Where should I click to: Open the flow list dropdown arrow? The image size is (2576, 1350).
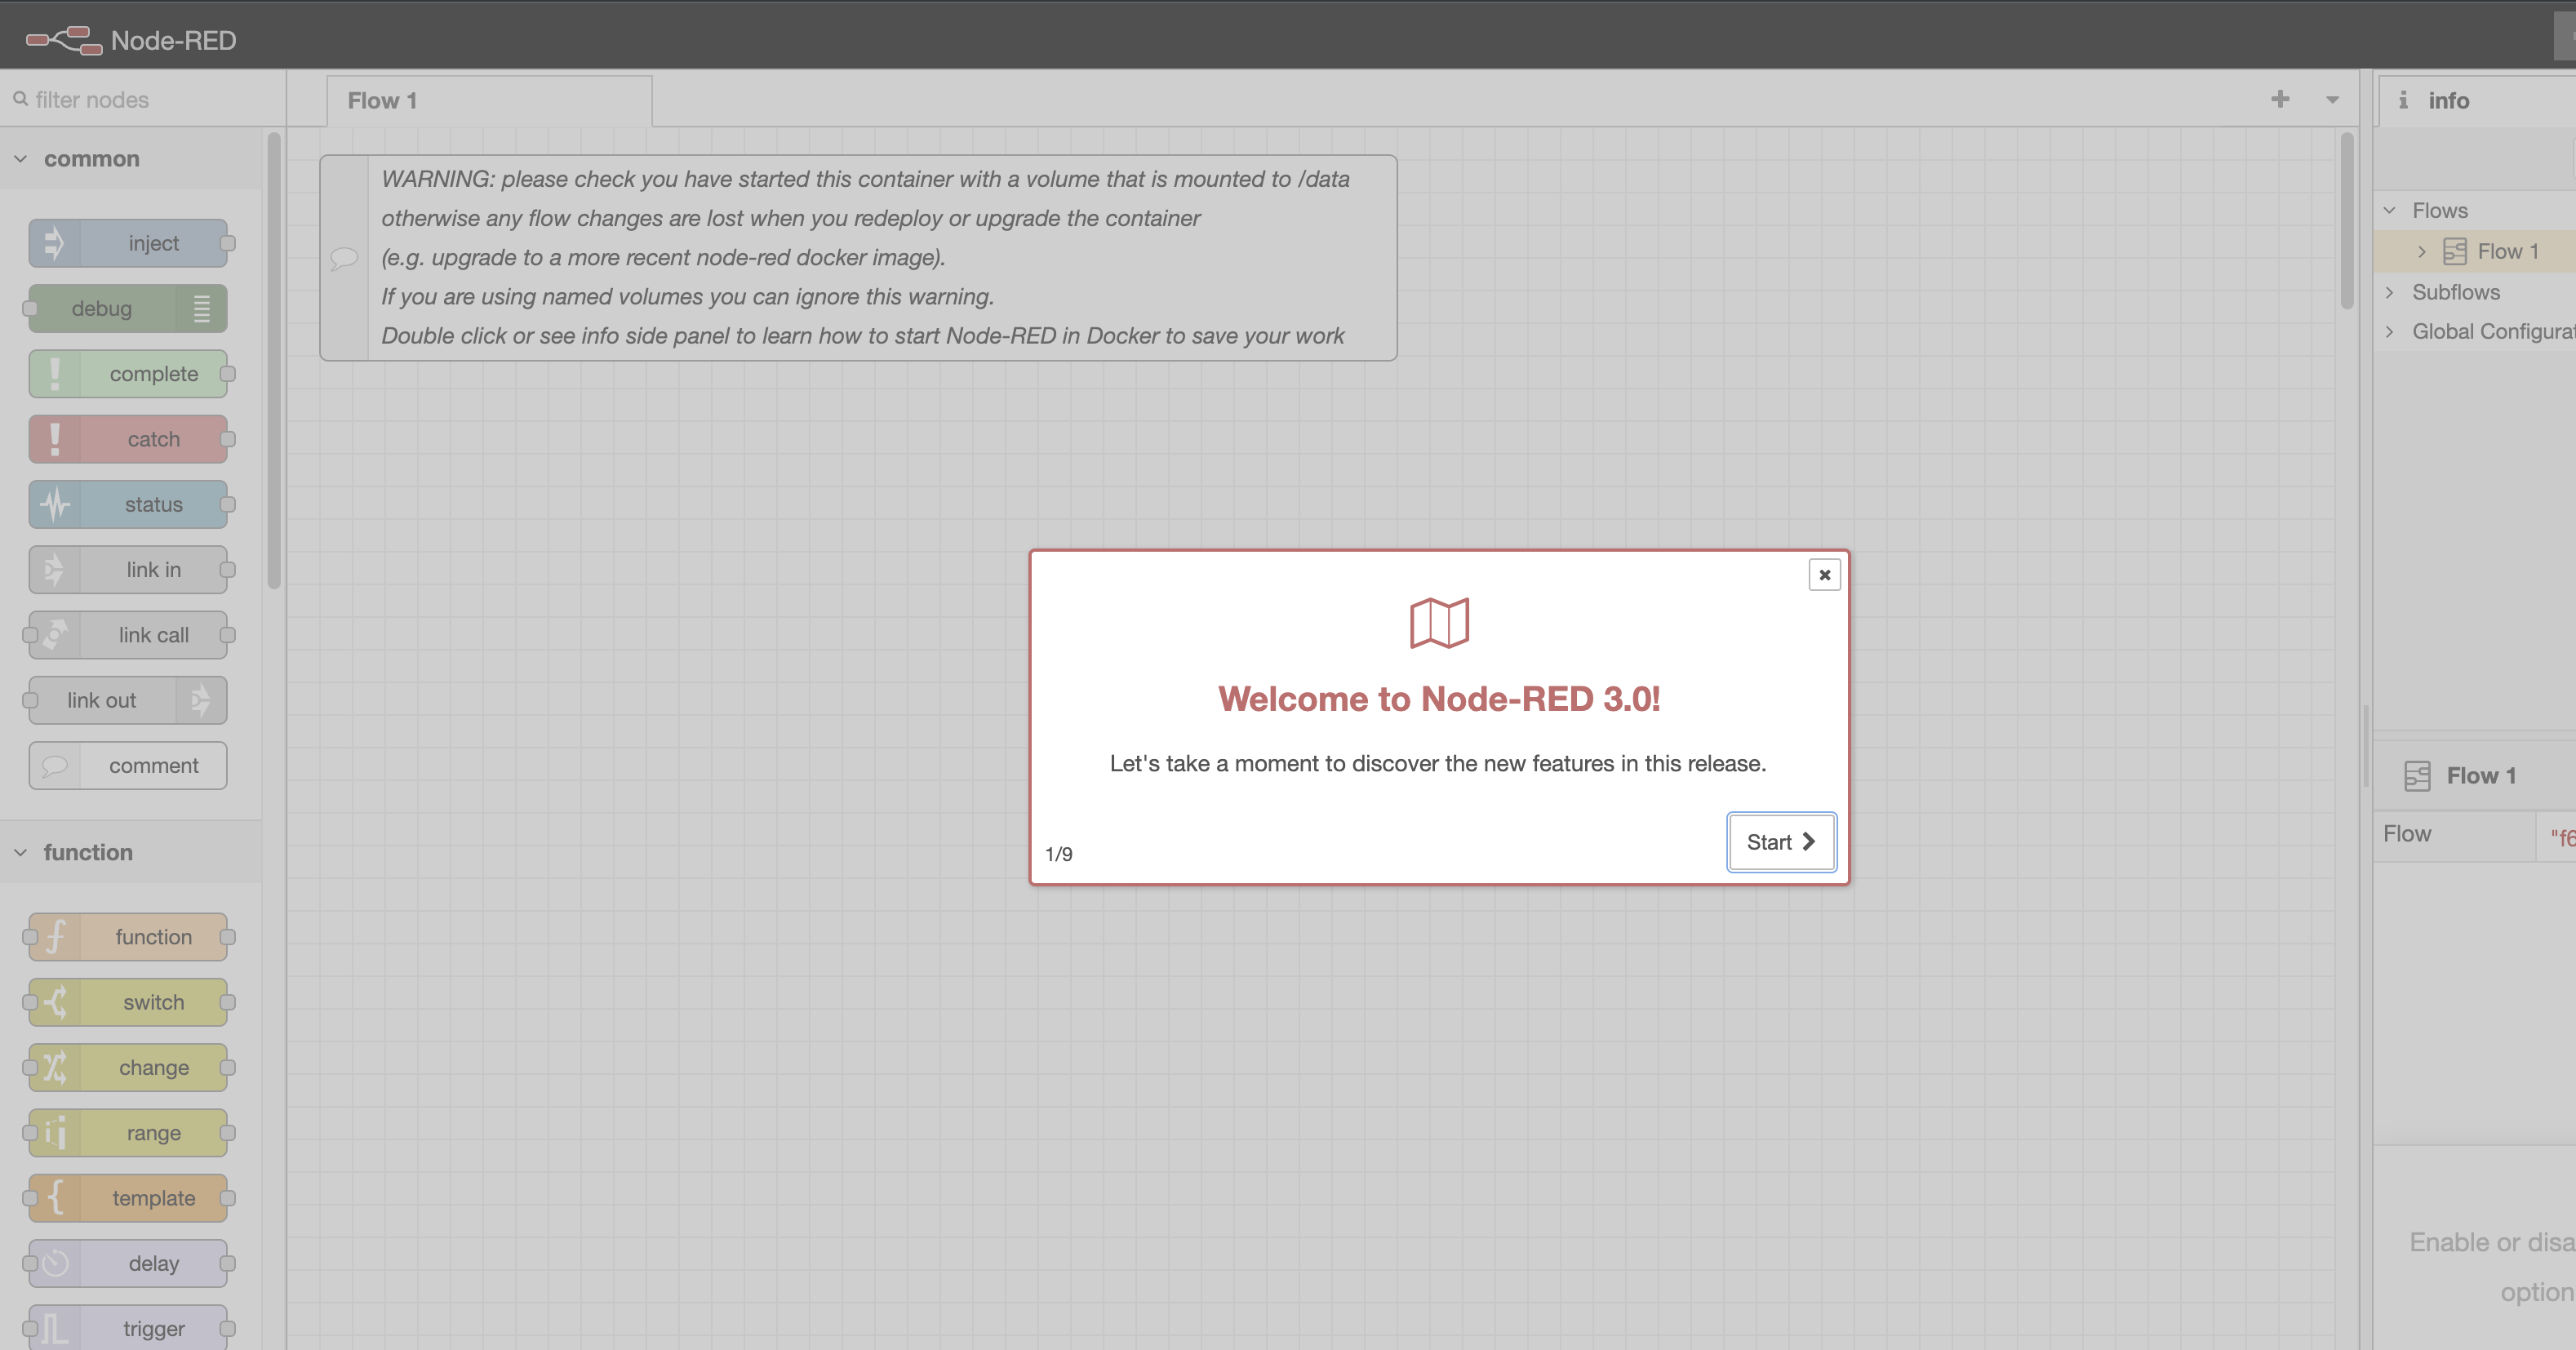pyautogui.click(x=2332, y=100)
